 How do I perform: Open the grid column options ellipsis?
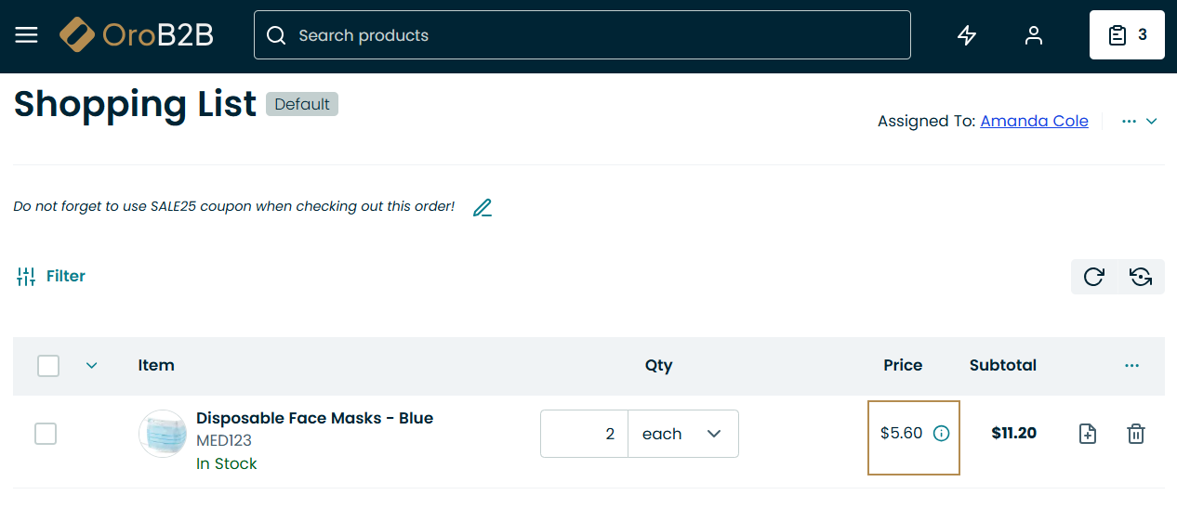1131,366
